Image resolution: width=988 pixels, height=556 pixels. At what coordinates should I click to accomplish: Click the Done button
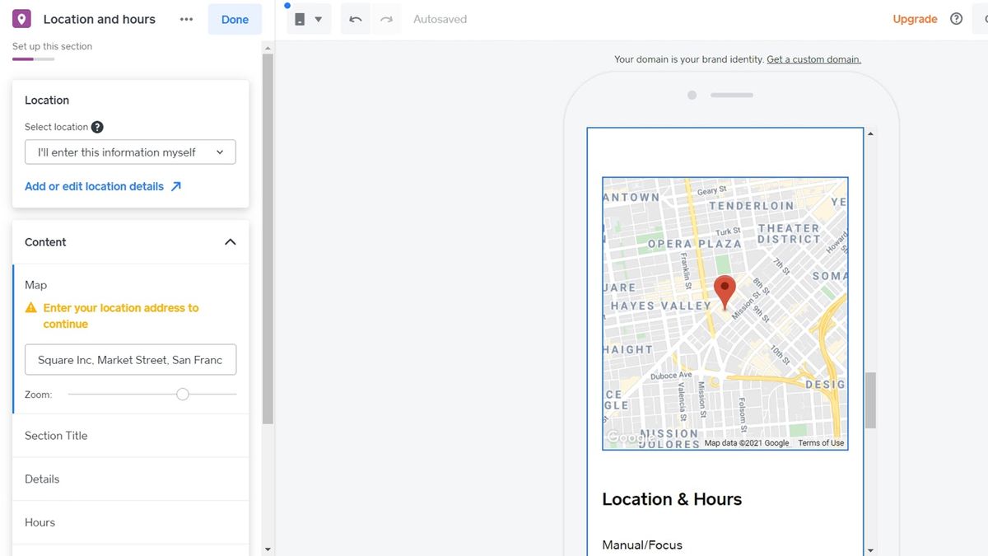point(235,18)
